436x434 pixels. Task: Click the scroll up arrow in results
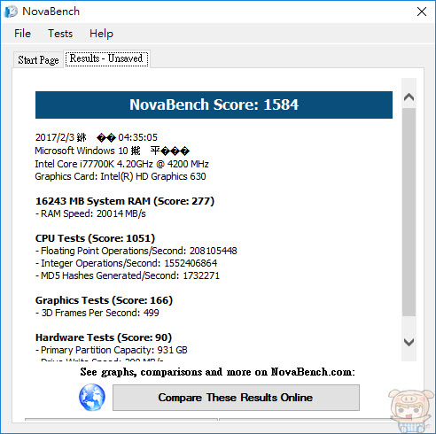click(409, 97)
